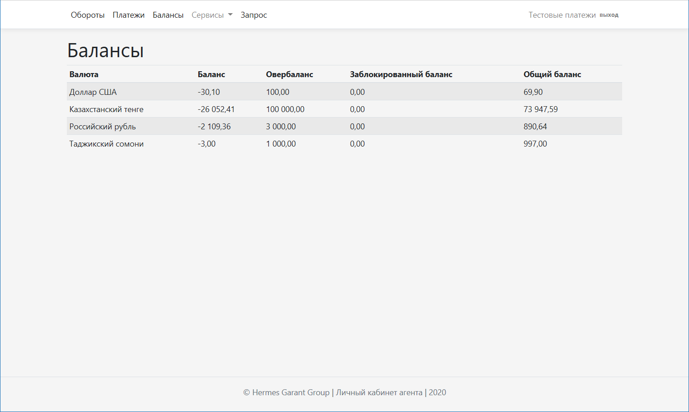
Task: Click the Заблокированный баланс column header
Action: pos(401,74)
